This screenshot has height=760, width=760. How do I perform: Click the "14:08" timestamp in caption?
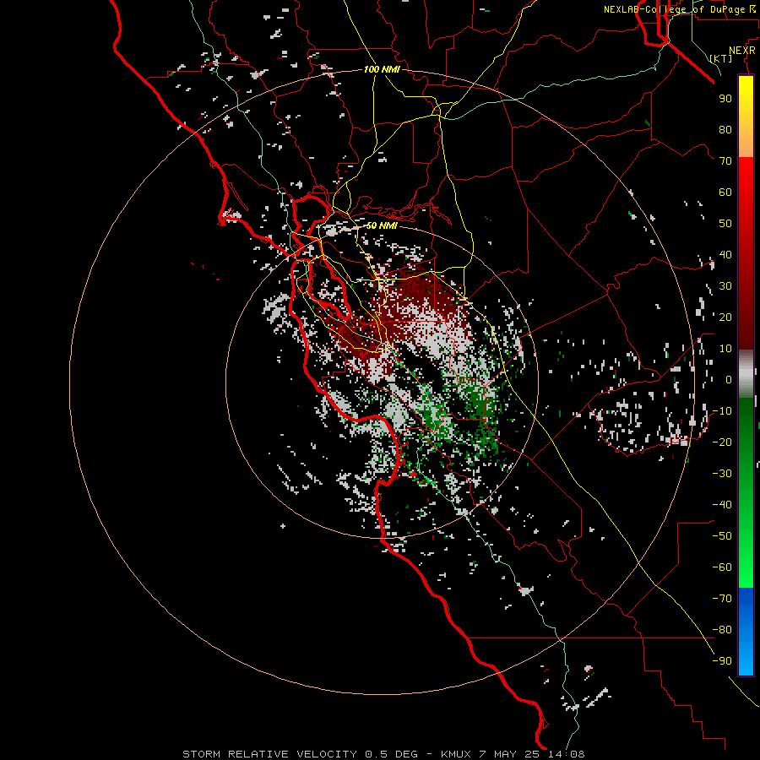click(566, 754)
